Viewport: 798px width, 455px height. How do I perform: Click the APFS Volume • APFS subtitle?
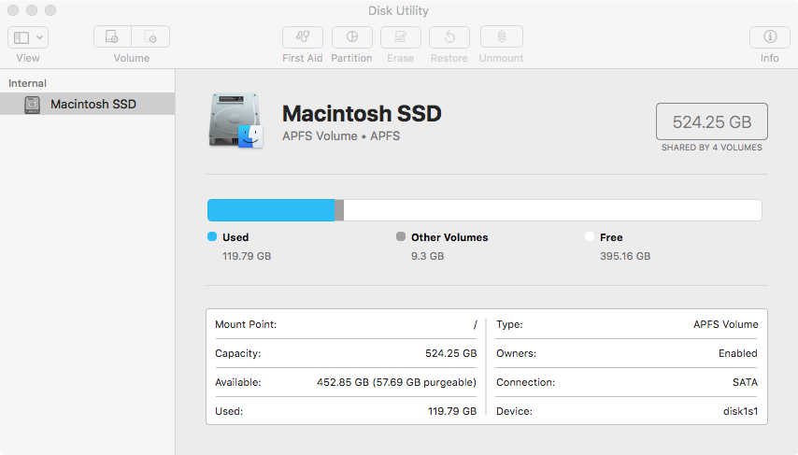(341, 136)
